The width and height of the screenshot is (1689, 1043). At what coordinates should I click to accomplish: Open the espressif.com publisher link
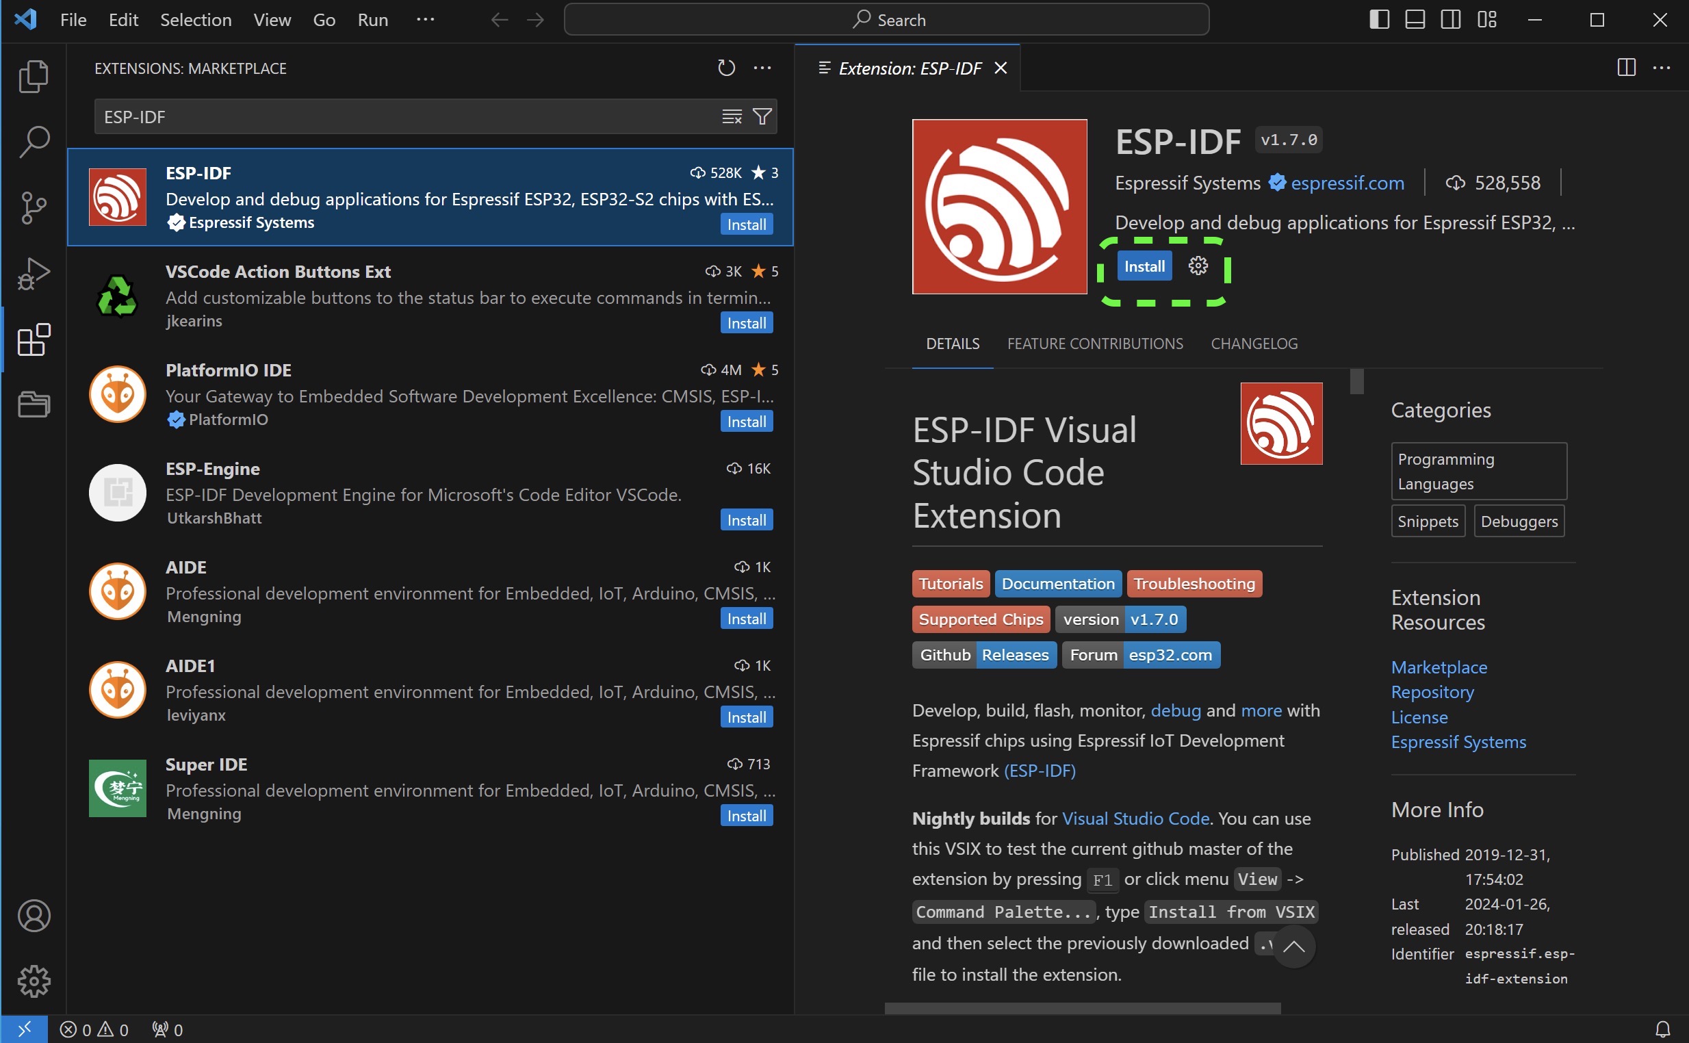pos(1347,183)
